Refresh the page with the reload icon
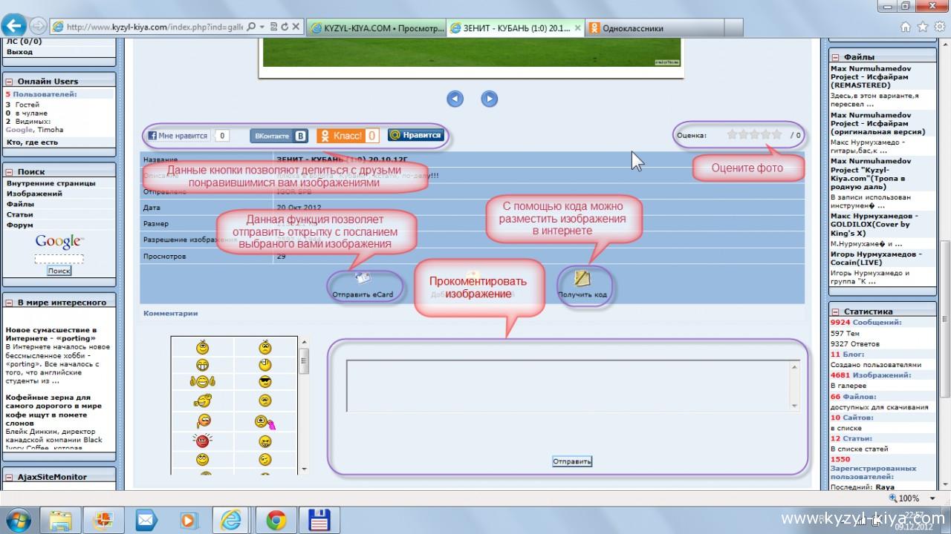The width and height of the screenshot is (951, 534). point(285,27)
